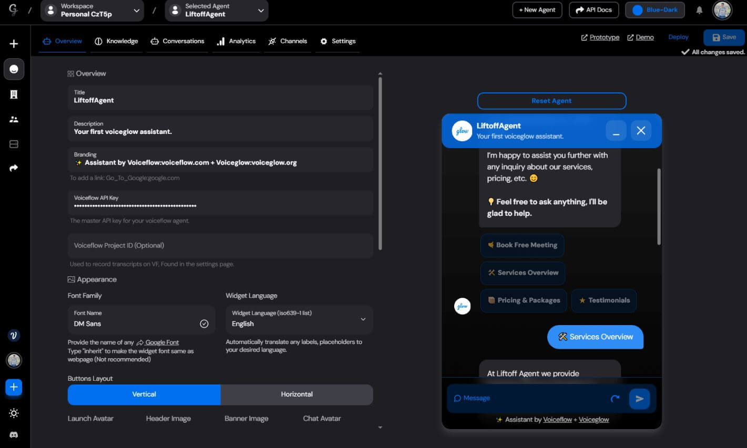Screen dimensions: 747x448
Task: Click the Voiceflow Project ID field
Action: (x=220, y=246)
